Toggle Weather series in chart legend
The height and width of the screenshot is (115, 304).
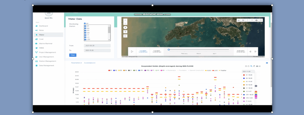(223, 70)
